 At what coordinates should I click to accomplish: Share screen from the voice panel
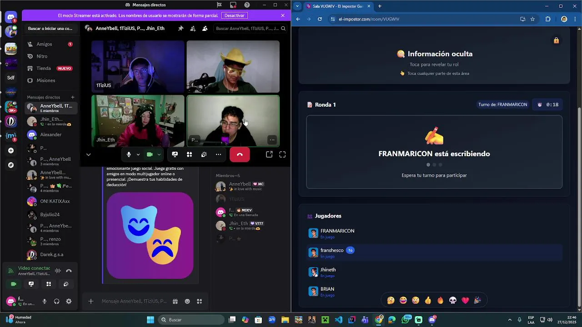(31, 284)
